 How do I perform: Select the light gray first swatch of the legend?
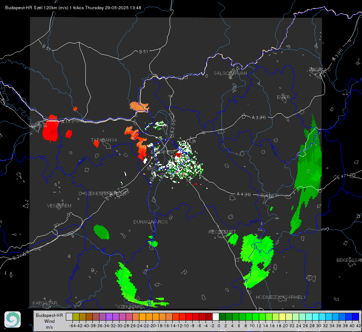click(69, 317)
